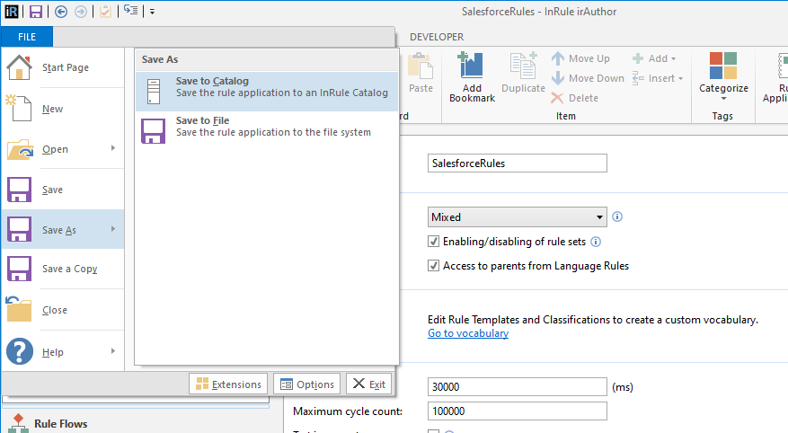Viewport: 788px width, 433px height.
Task: Click the Exit button
Action: (369, 384)
